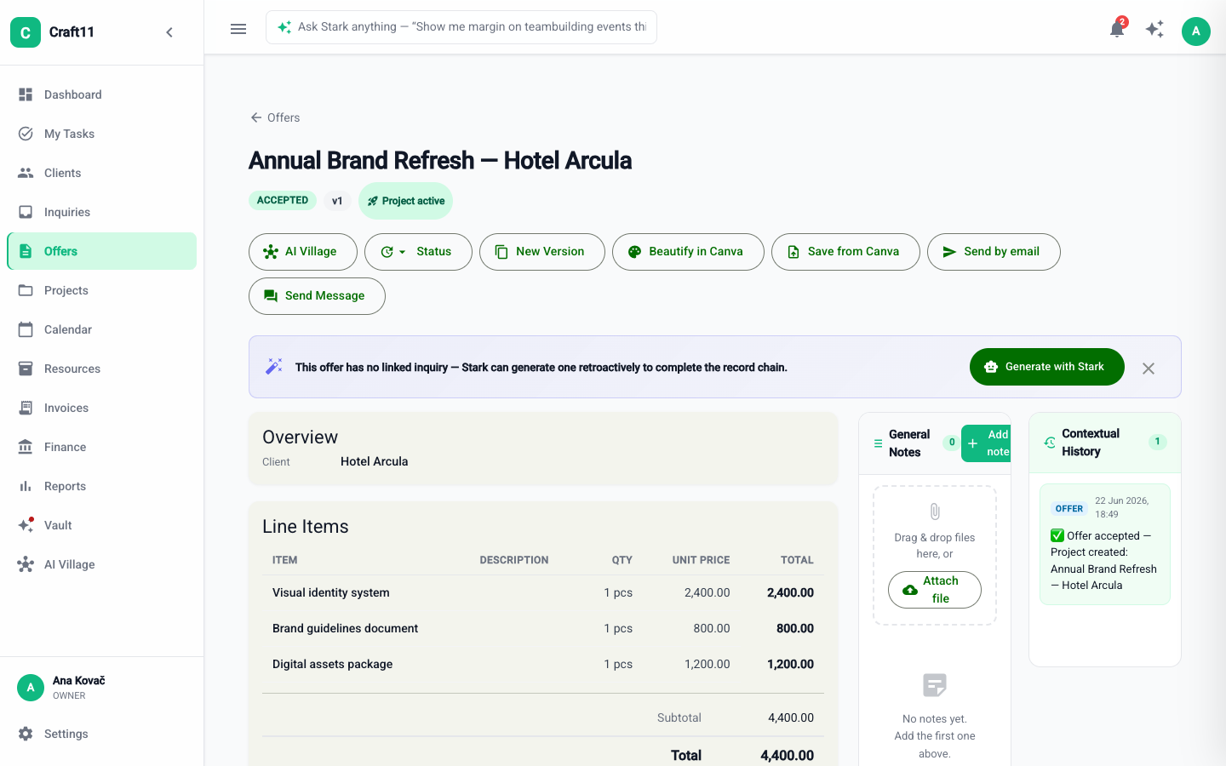The image size is (1226, 766).
Task: Focus the Ask Stark anything search field
Action: click(x=461, y=27)
